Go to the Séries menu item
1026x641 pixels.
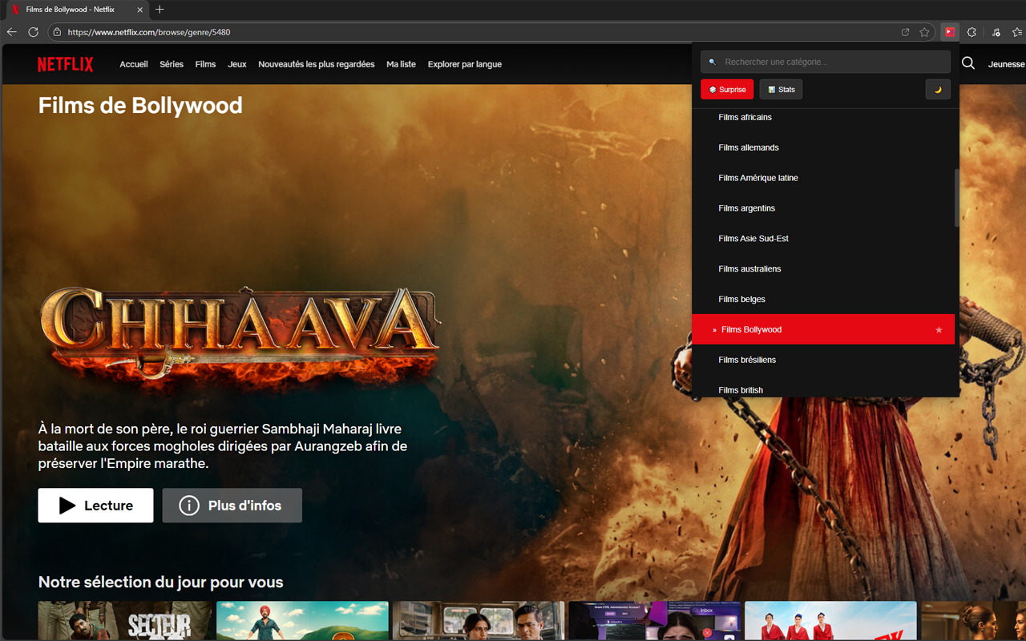pos(172,64)
